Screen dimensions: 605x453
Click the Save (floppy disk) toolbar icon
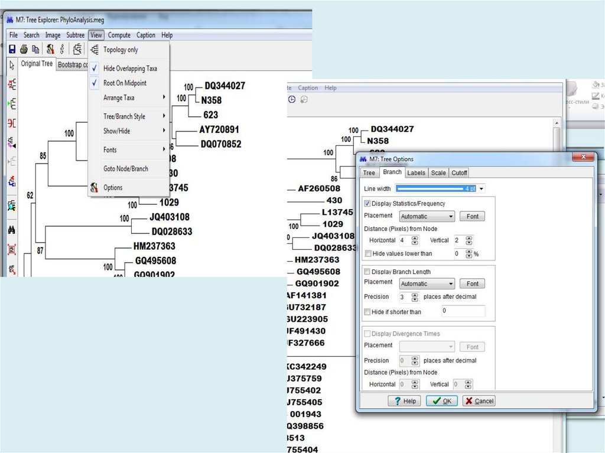coord(12,49)
